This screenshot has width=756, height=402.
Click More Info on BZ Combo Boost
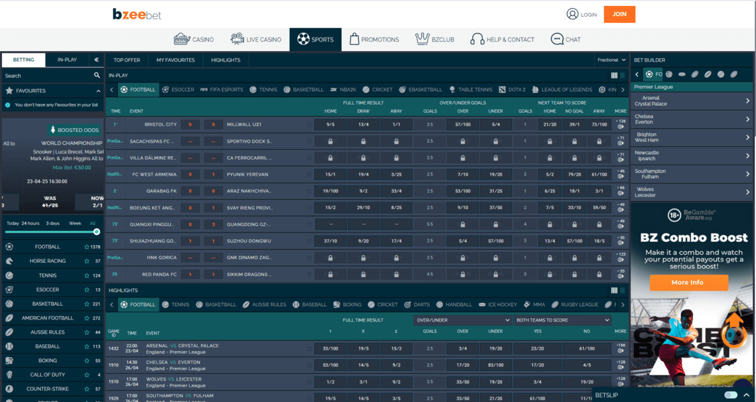(688, 283)
